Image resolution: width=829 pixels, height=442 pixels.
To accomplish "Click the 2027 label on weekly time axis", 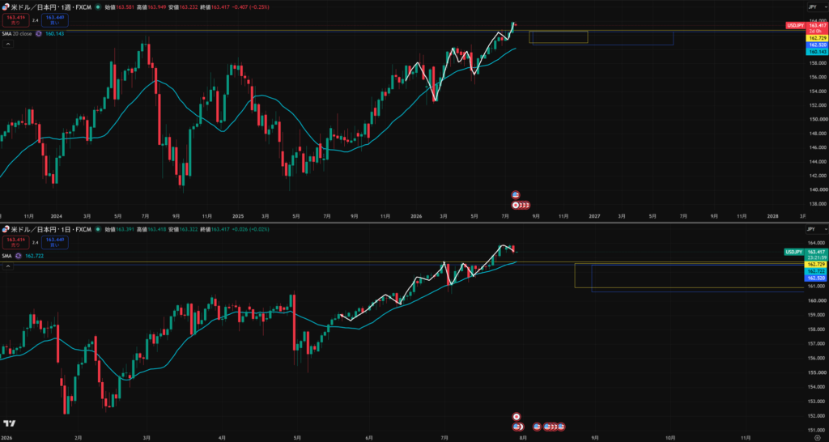I will [x=593, y=215].
